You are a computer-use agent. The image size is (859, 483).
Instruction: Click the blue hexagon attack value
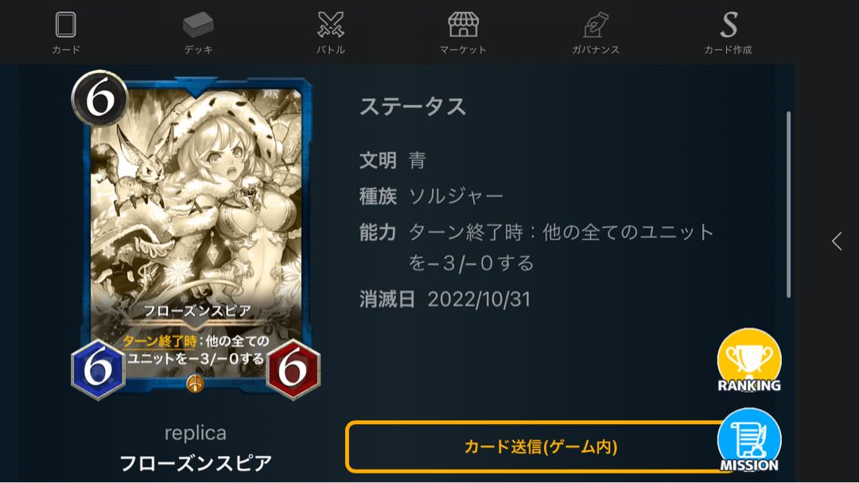point(98,369)
